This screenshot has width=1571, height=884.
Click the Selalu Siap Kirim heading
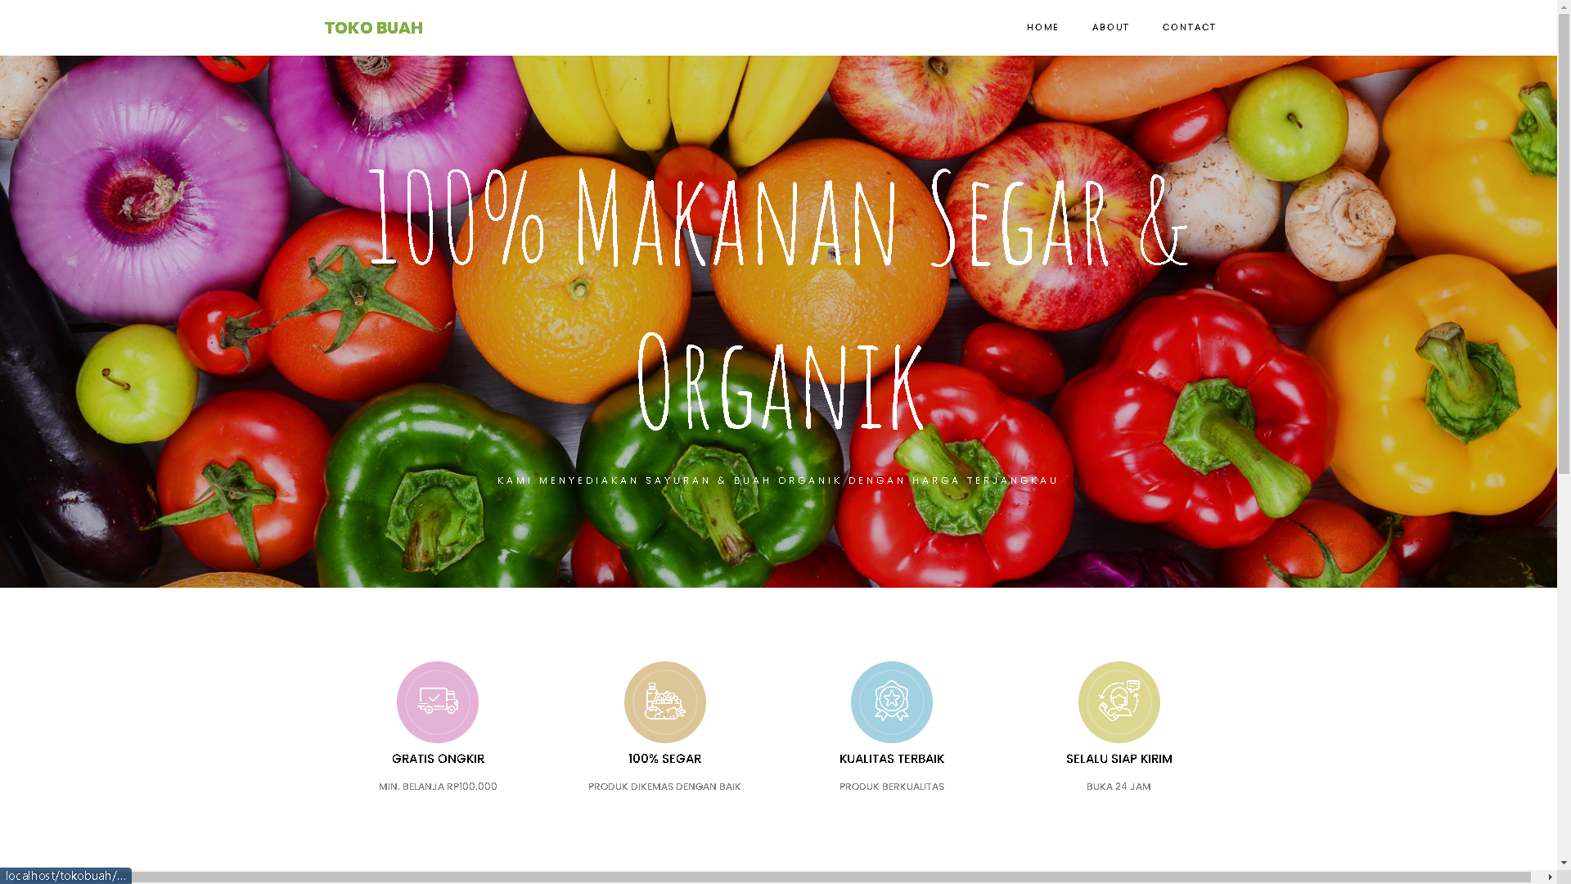click(x=1119, y=759)
